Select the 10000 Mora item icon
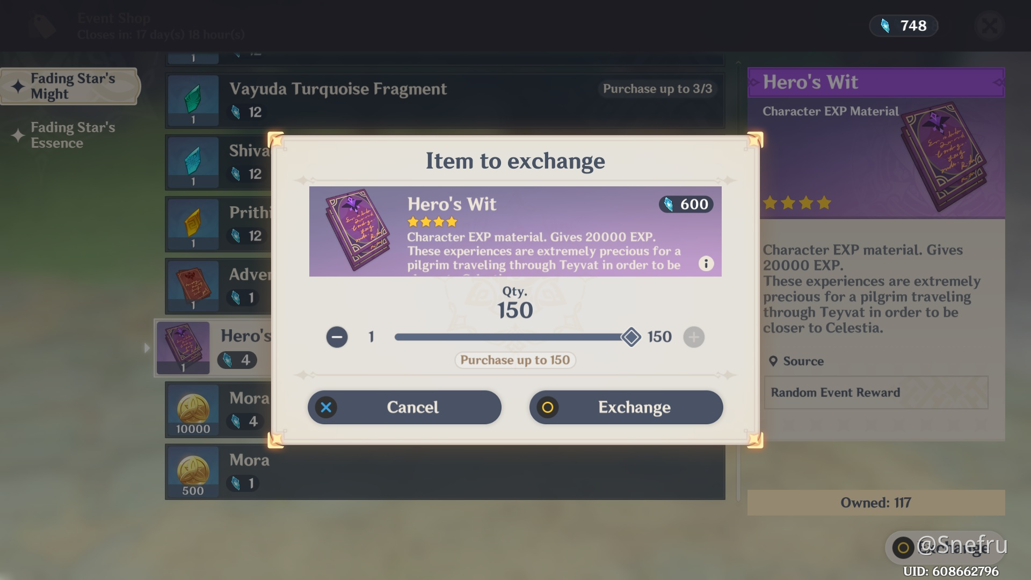Screen dimensions: 1031x580 193,410
